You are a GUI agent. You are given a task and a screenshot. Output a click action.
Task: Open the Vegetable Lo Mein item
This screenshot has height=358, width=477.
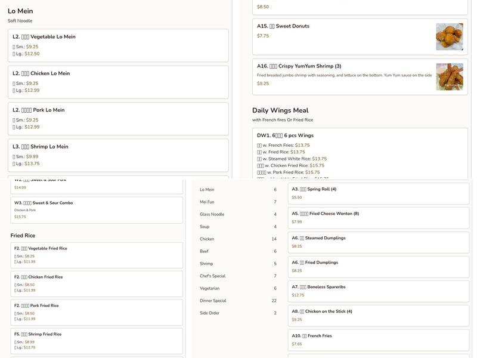pos(118,45)
